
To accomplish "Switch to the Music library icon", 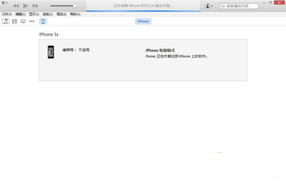I will 6,21.
